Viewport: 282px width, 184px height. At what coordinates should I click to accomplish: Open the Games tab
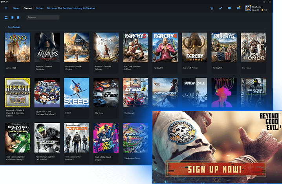(x=28, y=8)
